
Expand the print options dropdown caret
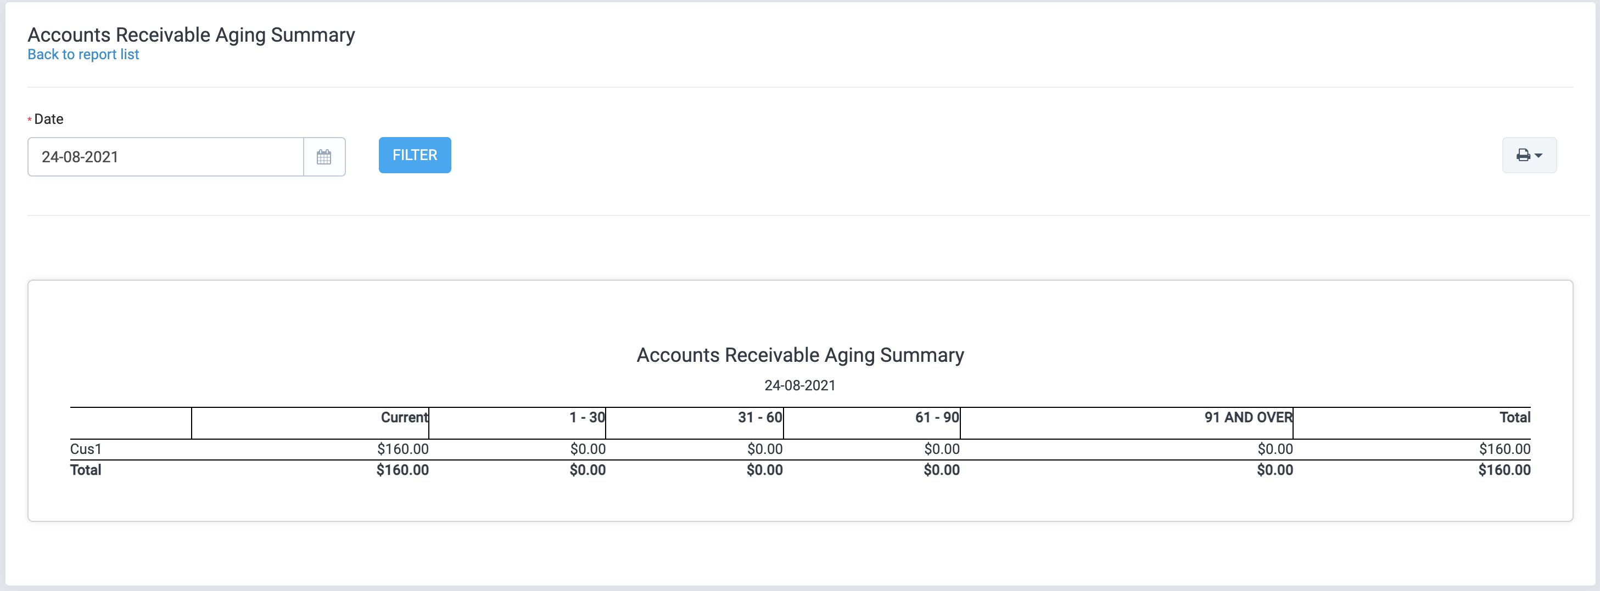coord(1539,156)
